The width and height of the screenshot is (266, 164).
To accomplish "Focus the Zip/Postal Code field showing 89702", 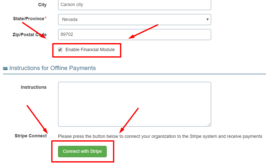I will click(134, 34).
